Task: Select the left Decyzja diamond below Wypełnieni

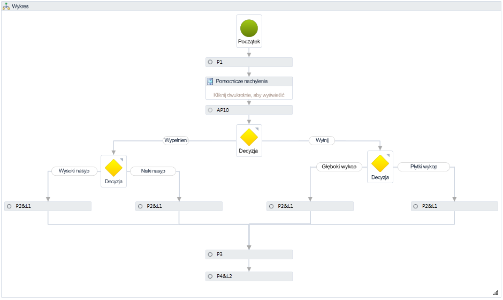Action: click(113, 168)
